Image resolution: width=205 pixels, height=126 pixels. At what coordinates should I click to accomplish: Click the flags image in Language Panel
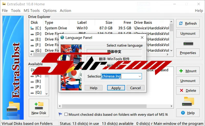[71, 67]
